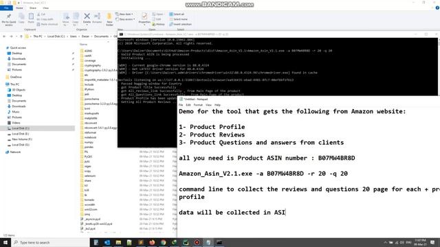
Task: Open Firefox from the taskbar
Action: coord(152,242)
